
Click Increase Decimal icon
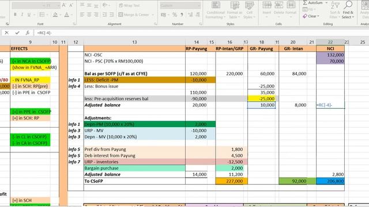tap(190, 14)
